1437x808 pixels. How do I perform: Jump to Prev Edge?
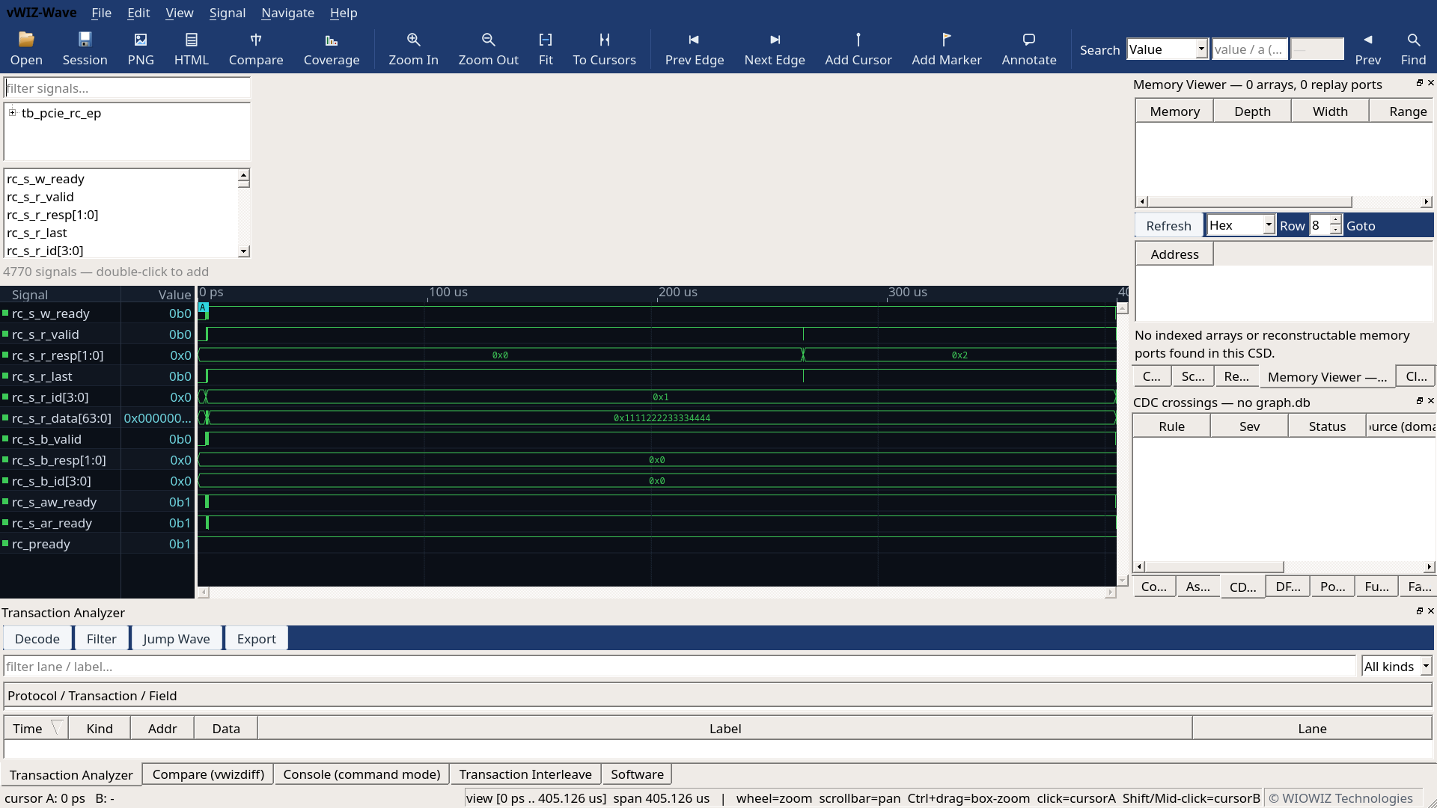[695, 49]
